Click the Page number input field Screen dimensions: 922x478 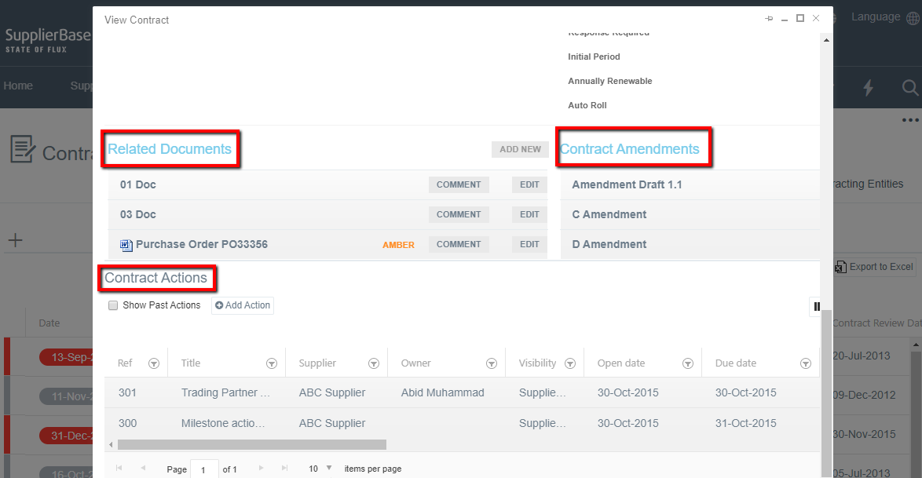[x=203, y=469]
